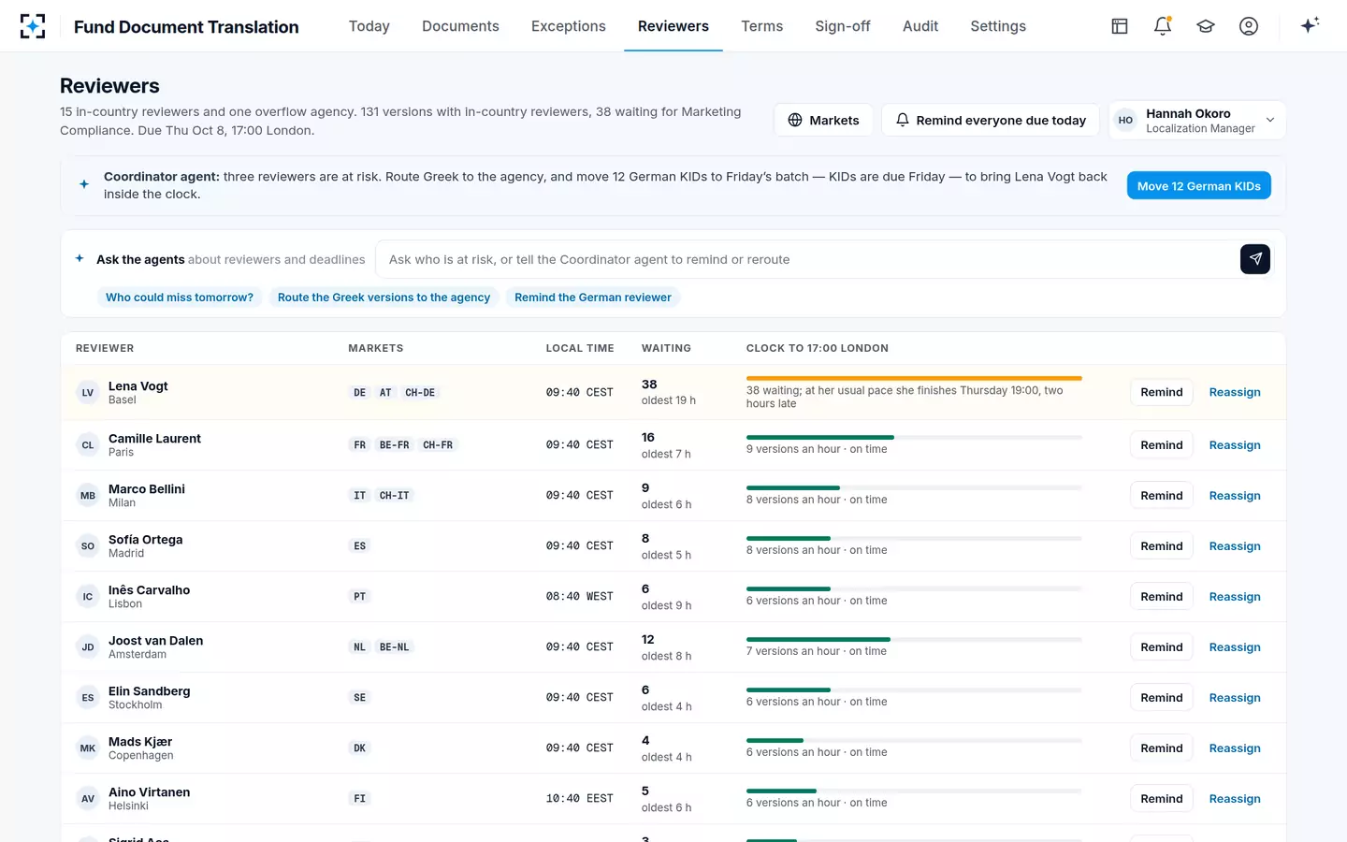Click the MB avatar for Marco Bellini

[88, 496]
